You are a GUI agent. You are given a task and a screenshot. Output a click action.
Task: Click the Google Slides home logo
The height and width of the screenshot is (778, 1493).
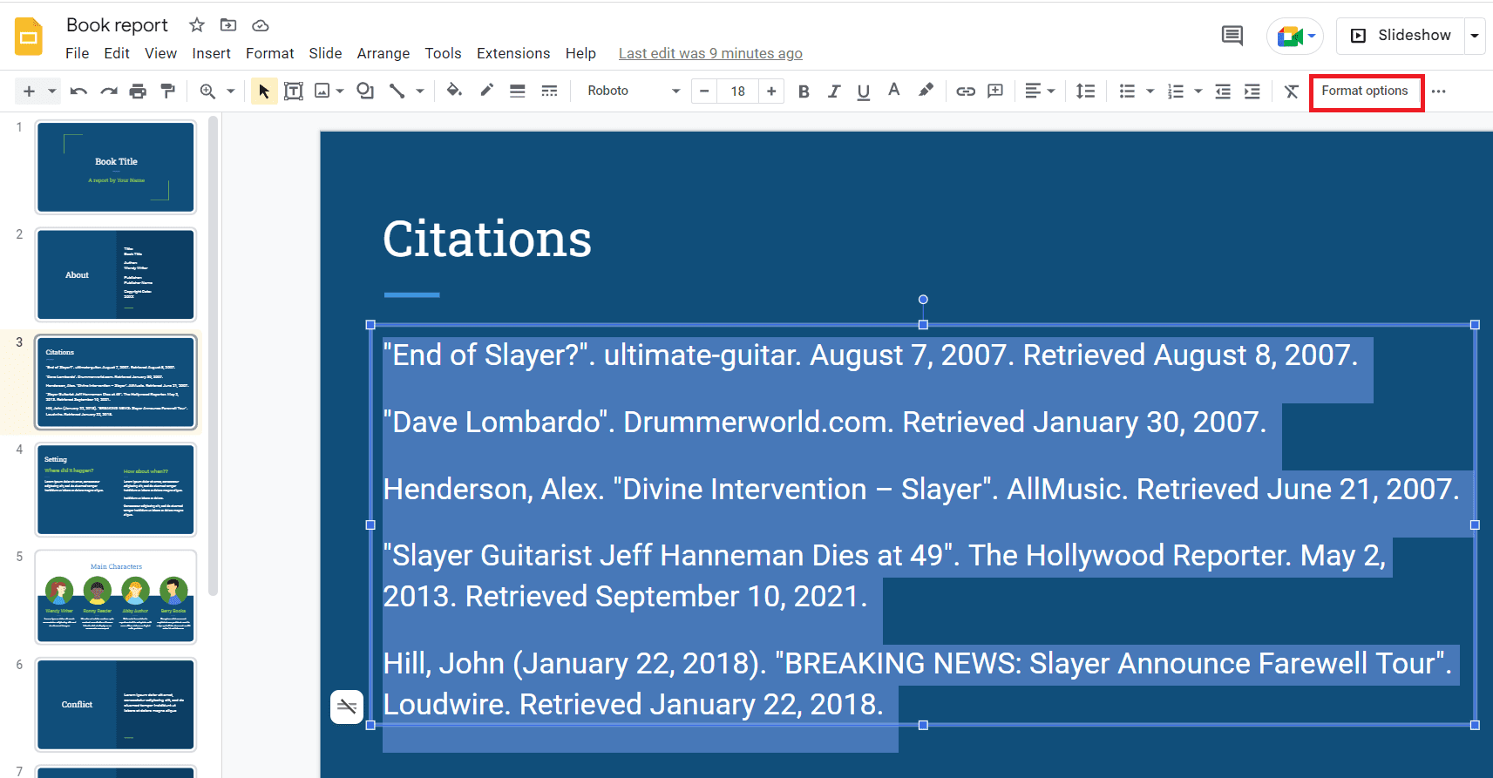29,37
